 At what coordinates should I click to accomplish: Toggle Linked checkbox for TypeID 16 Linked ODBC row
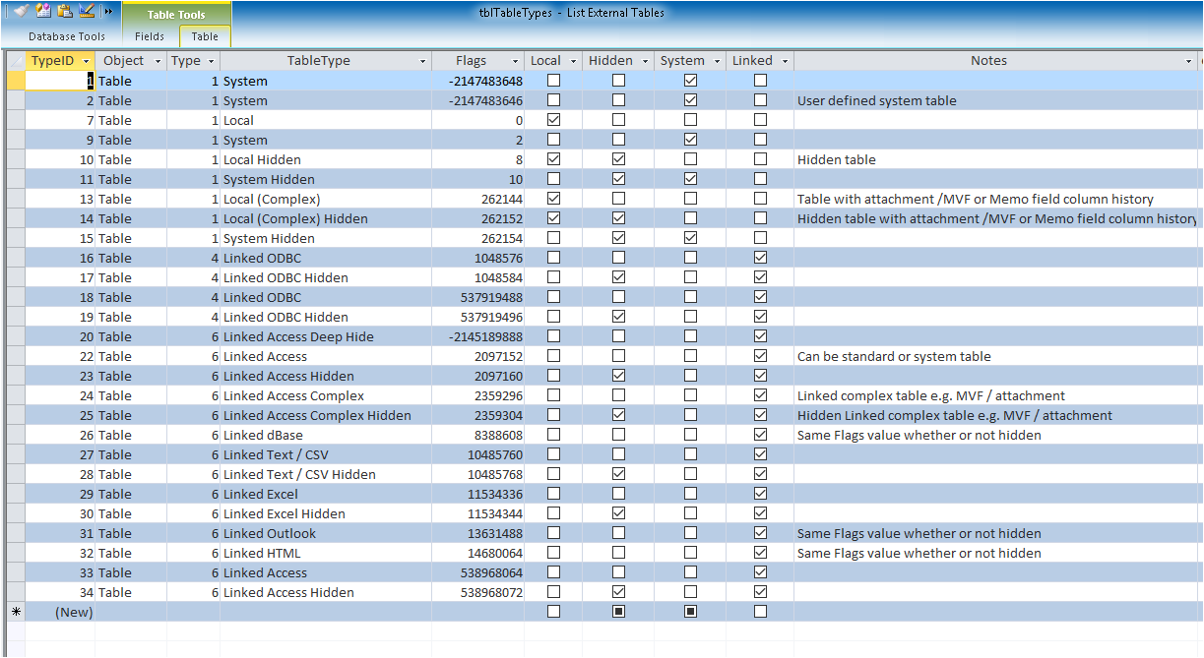coord(760,258)
